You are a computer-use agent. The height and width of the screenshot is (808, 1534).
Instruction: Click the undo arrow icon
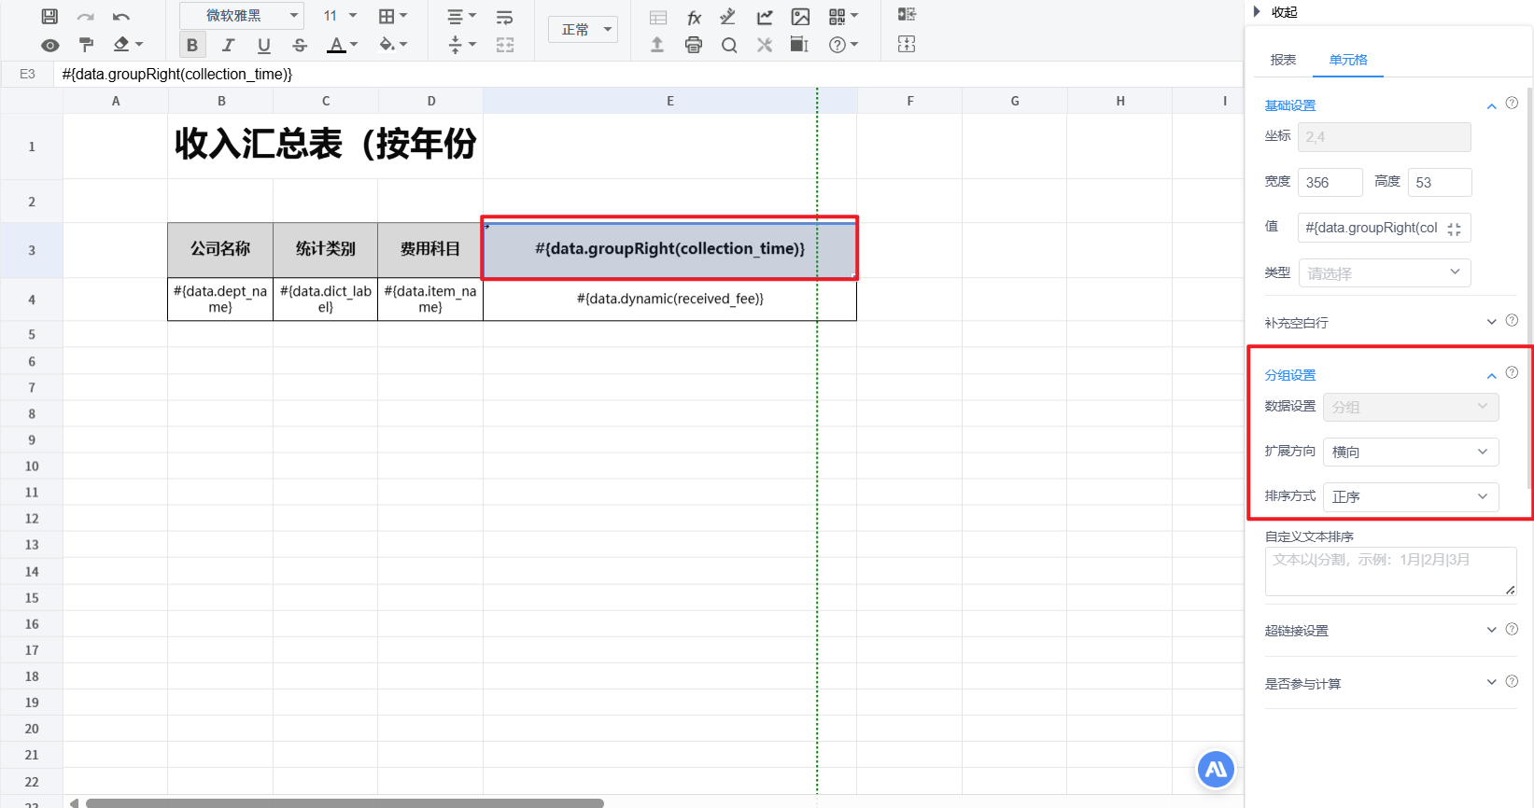coord(120,16)
